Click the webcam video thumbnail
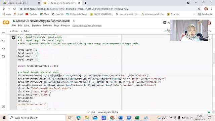Viewport: 215px width, 121px height. [x=189, y=30]
